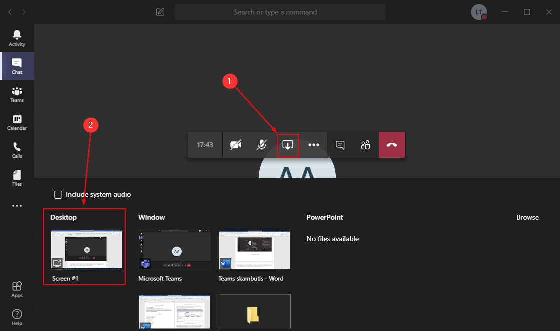Screen dimensions: 560x331
Task: Show the participants panel
Action: point(366,145)
